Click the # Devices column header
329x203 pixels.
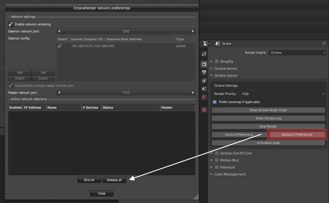[x=92, y=107]
